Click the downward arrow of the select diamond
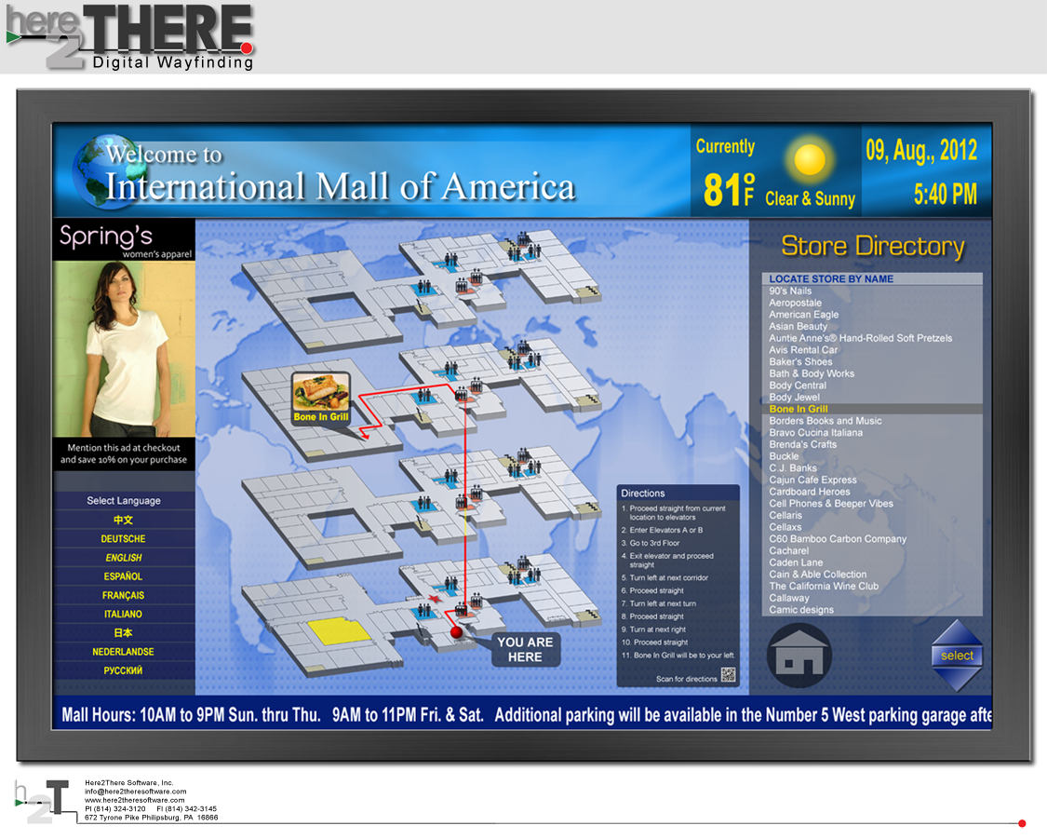 coord(958,680)
